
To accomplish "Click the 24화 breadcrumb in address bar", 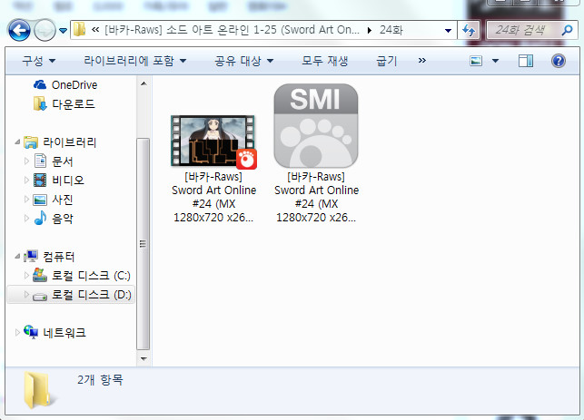I will coord(391,30).
